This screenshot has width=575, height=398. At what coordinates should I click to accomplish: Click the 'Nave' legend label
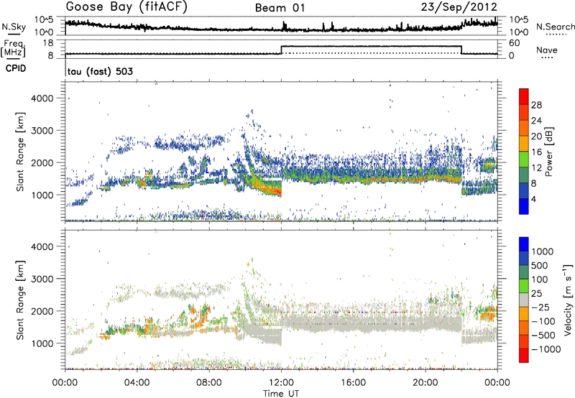click(x=547, y=50)
